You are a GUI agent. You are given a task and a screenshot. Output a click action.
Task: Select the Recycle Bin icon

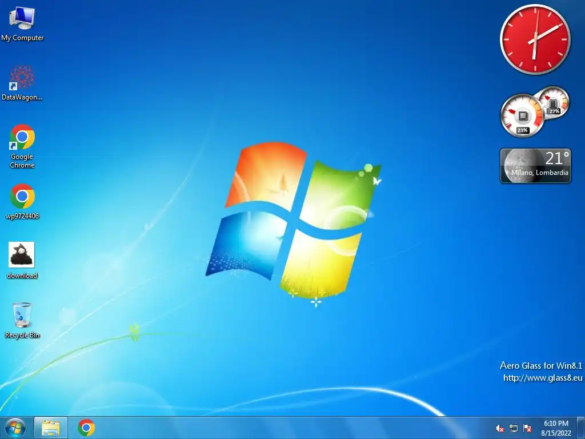coord(22,320)
